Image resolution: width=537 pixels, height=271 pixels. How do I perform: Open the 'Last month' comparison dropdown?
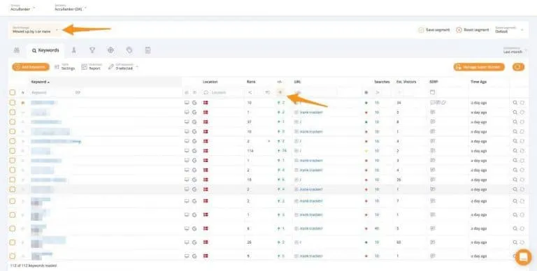[515, 50]
